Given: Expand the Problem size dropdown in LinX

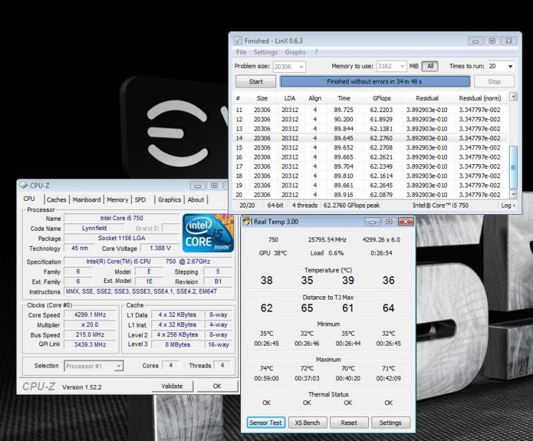Looking at the screenshot, I should point(301,67).
